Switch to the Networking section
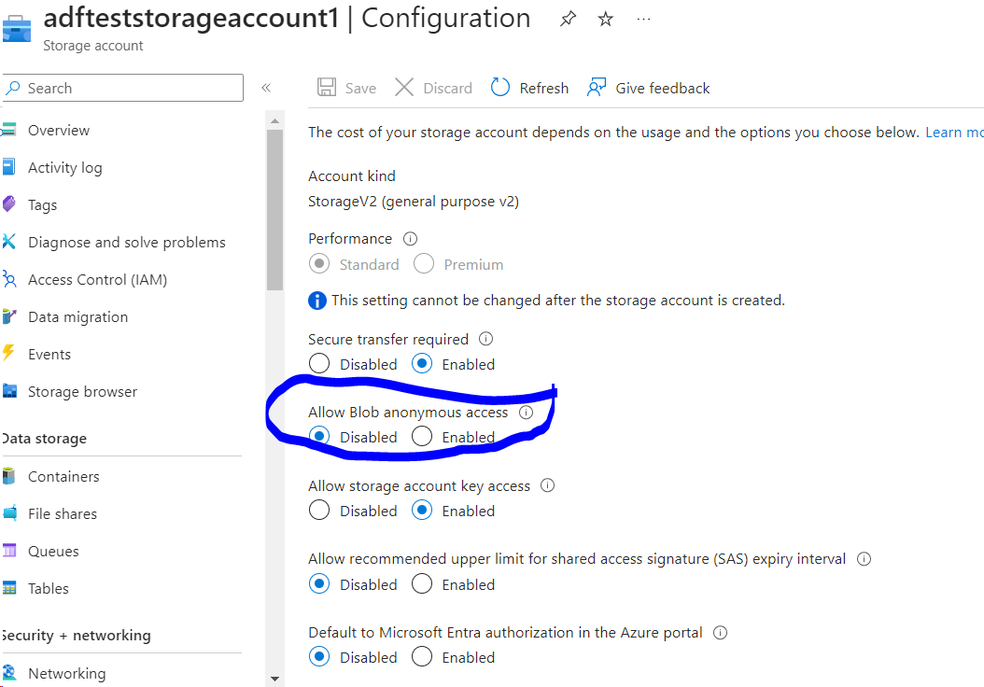This screenshot has width=984, height=687. click(x=68, y=673)
